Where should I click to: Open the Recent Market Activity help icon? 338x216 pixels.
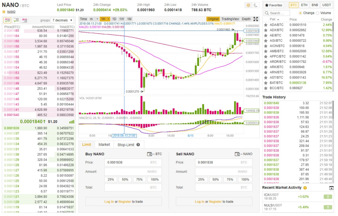coord(305,188)
